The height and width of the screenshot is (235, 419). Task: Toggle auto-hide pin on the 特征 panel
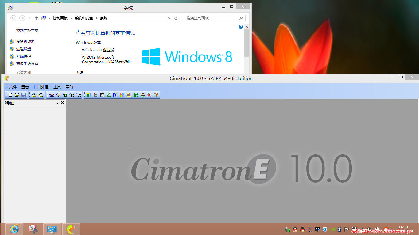(x=57, y=103)
